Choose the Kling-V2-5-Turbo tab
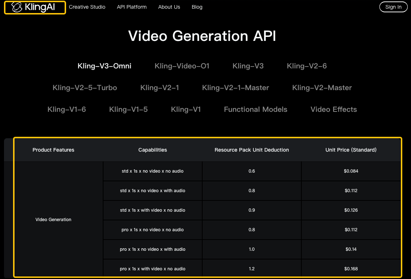This screenshot has width=411, height=279. point(85,88)
